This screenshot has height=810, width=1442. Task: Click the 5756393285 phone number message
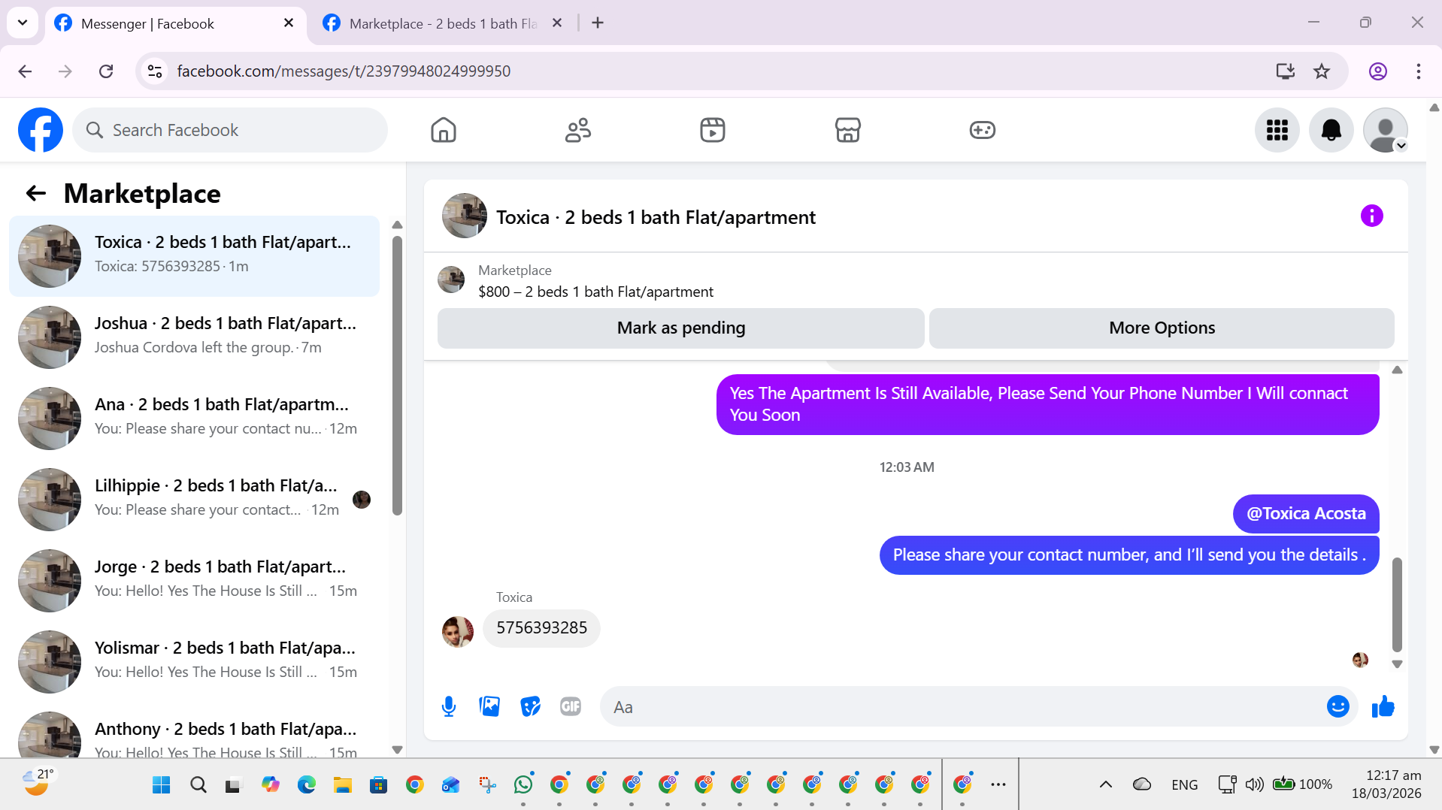click(x=541, y=628)
